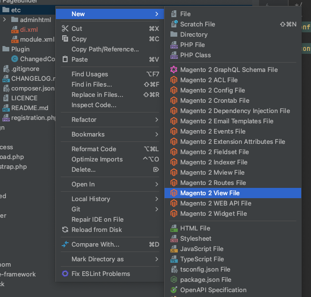Click the HTML File icon
Viewport: 311px width, 297px height.
pyautogui.click(x=174, y=228)
